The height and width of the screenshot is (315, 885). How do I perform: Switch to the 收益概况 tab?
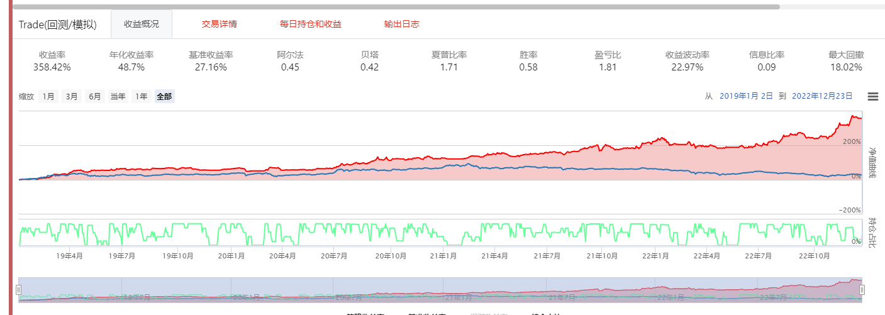pyautogui.click(x=141, y=25)
